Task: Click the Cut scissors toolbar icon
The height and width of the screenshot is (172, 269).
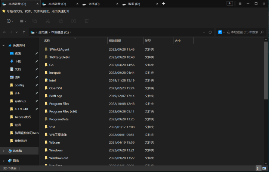Action: [47, 21]
